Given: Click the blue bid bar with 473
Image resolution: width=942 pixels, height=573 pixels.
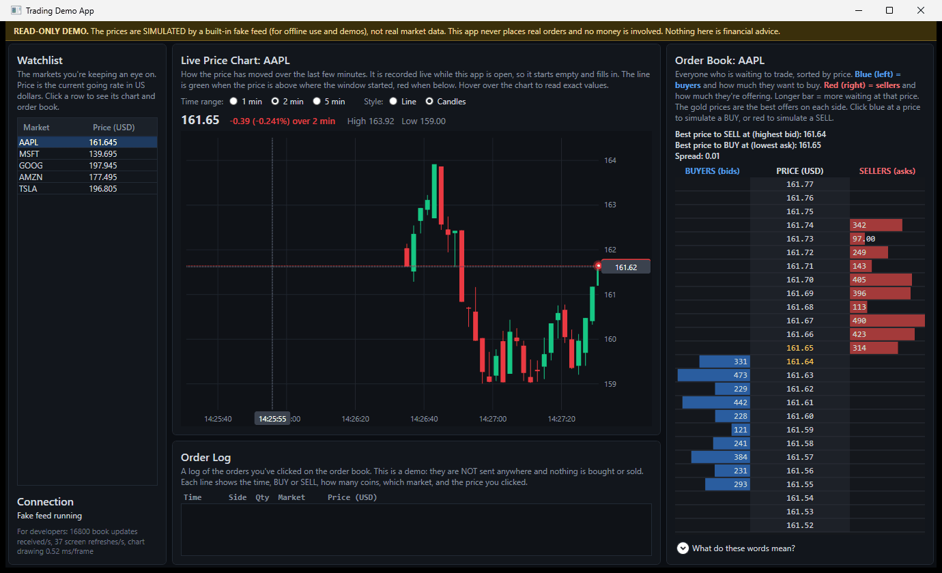Looking at the screenshot, I should 713,375.
